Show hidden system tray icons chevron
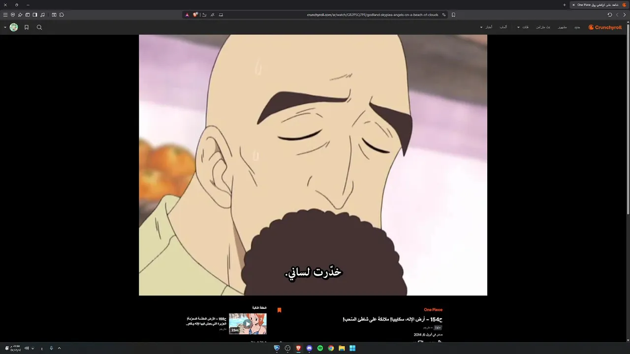630x354 pixels. pyautogui.click(x=59, y=348)
